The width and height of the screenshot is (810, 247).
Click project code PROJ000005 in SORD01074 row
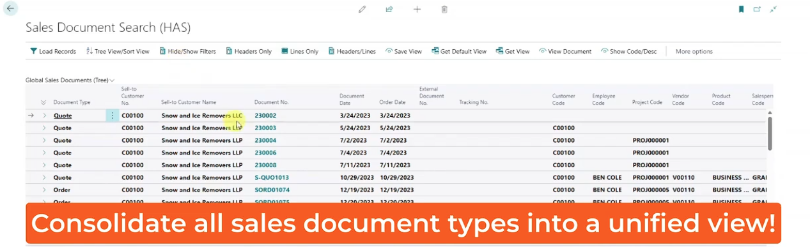(x=650, y=190)
